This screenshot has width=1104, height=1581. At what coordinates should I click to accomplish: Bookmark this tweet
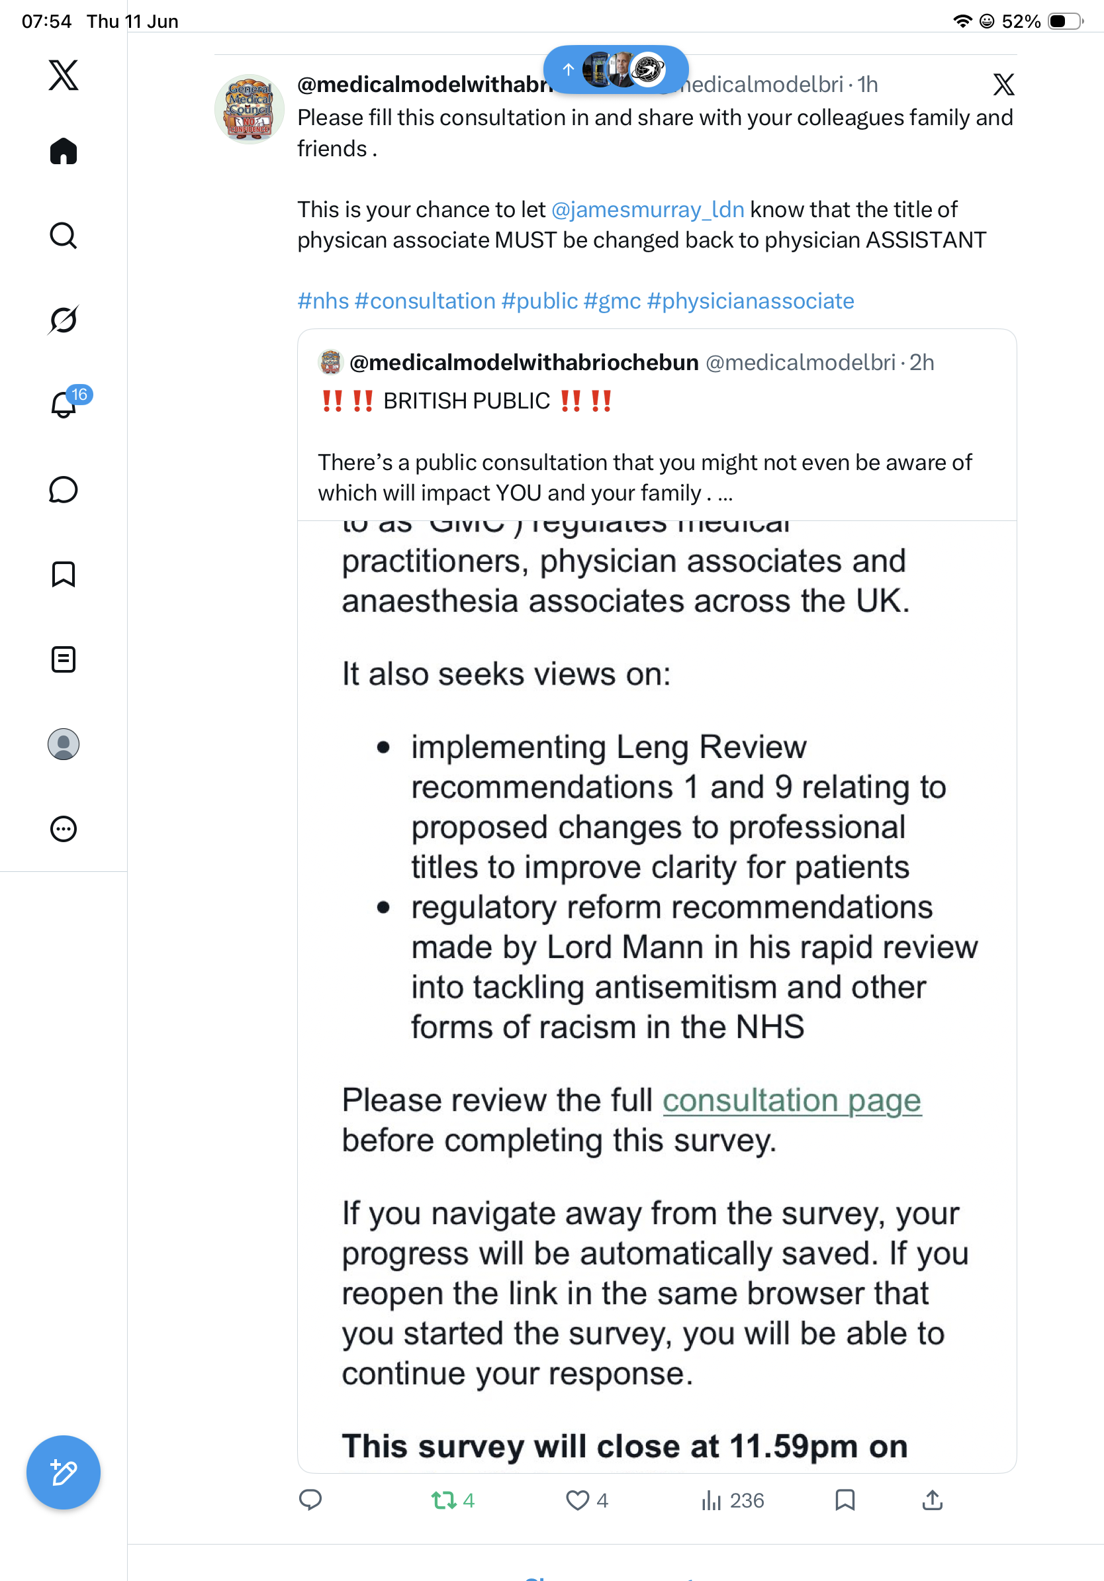point(845,1500)
